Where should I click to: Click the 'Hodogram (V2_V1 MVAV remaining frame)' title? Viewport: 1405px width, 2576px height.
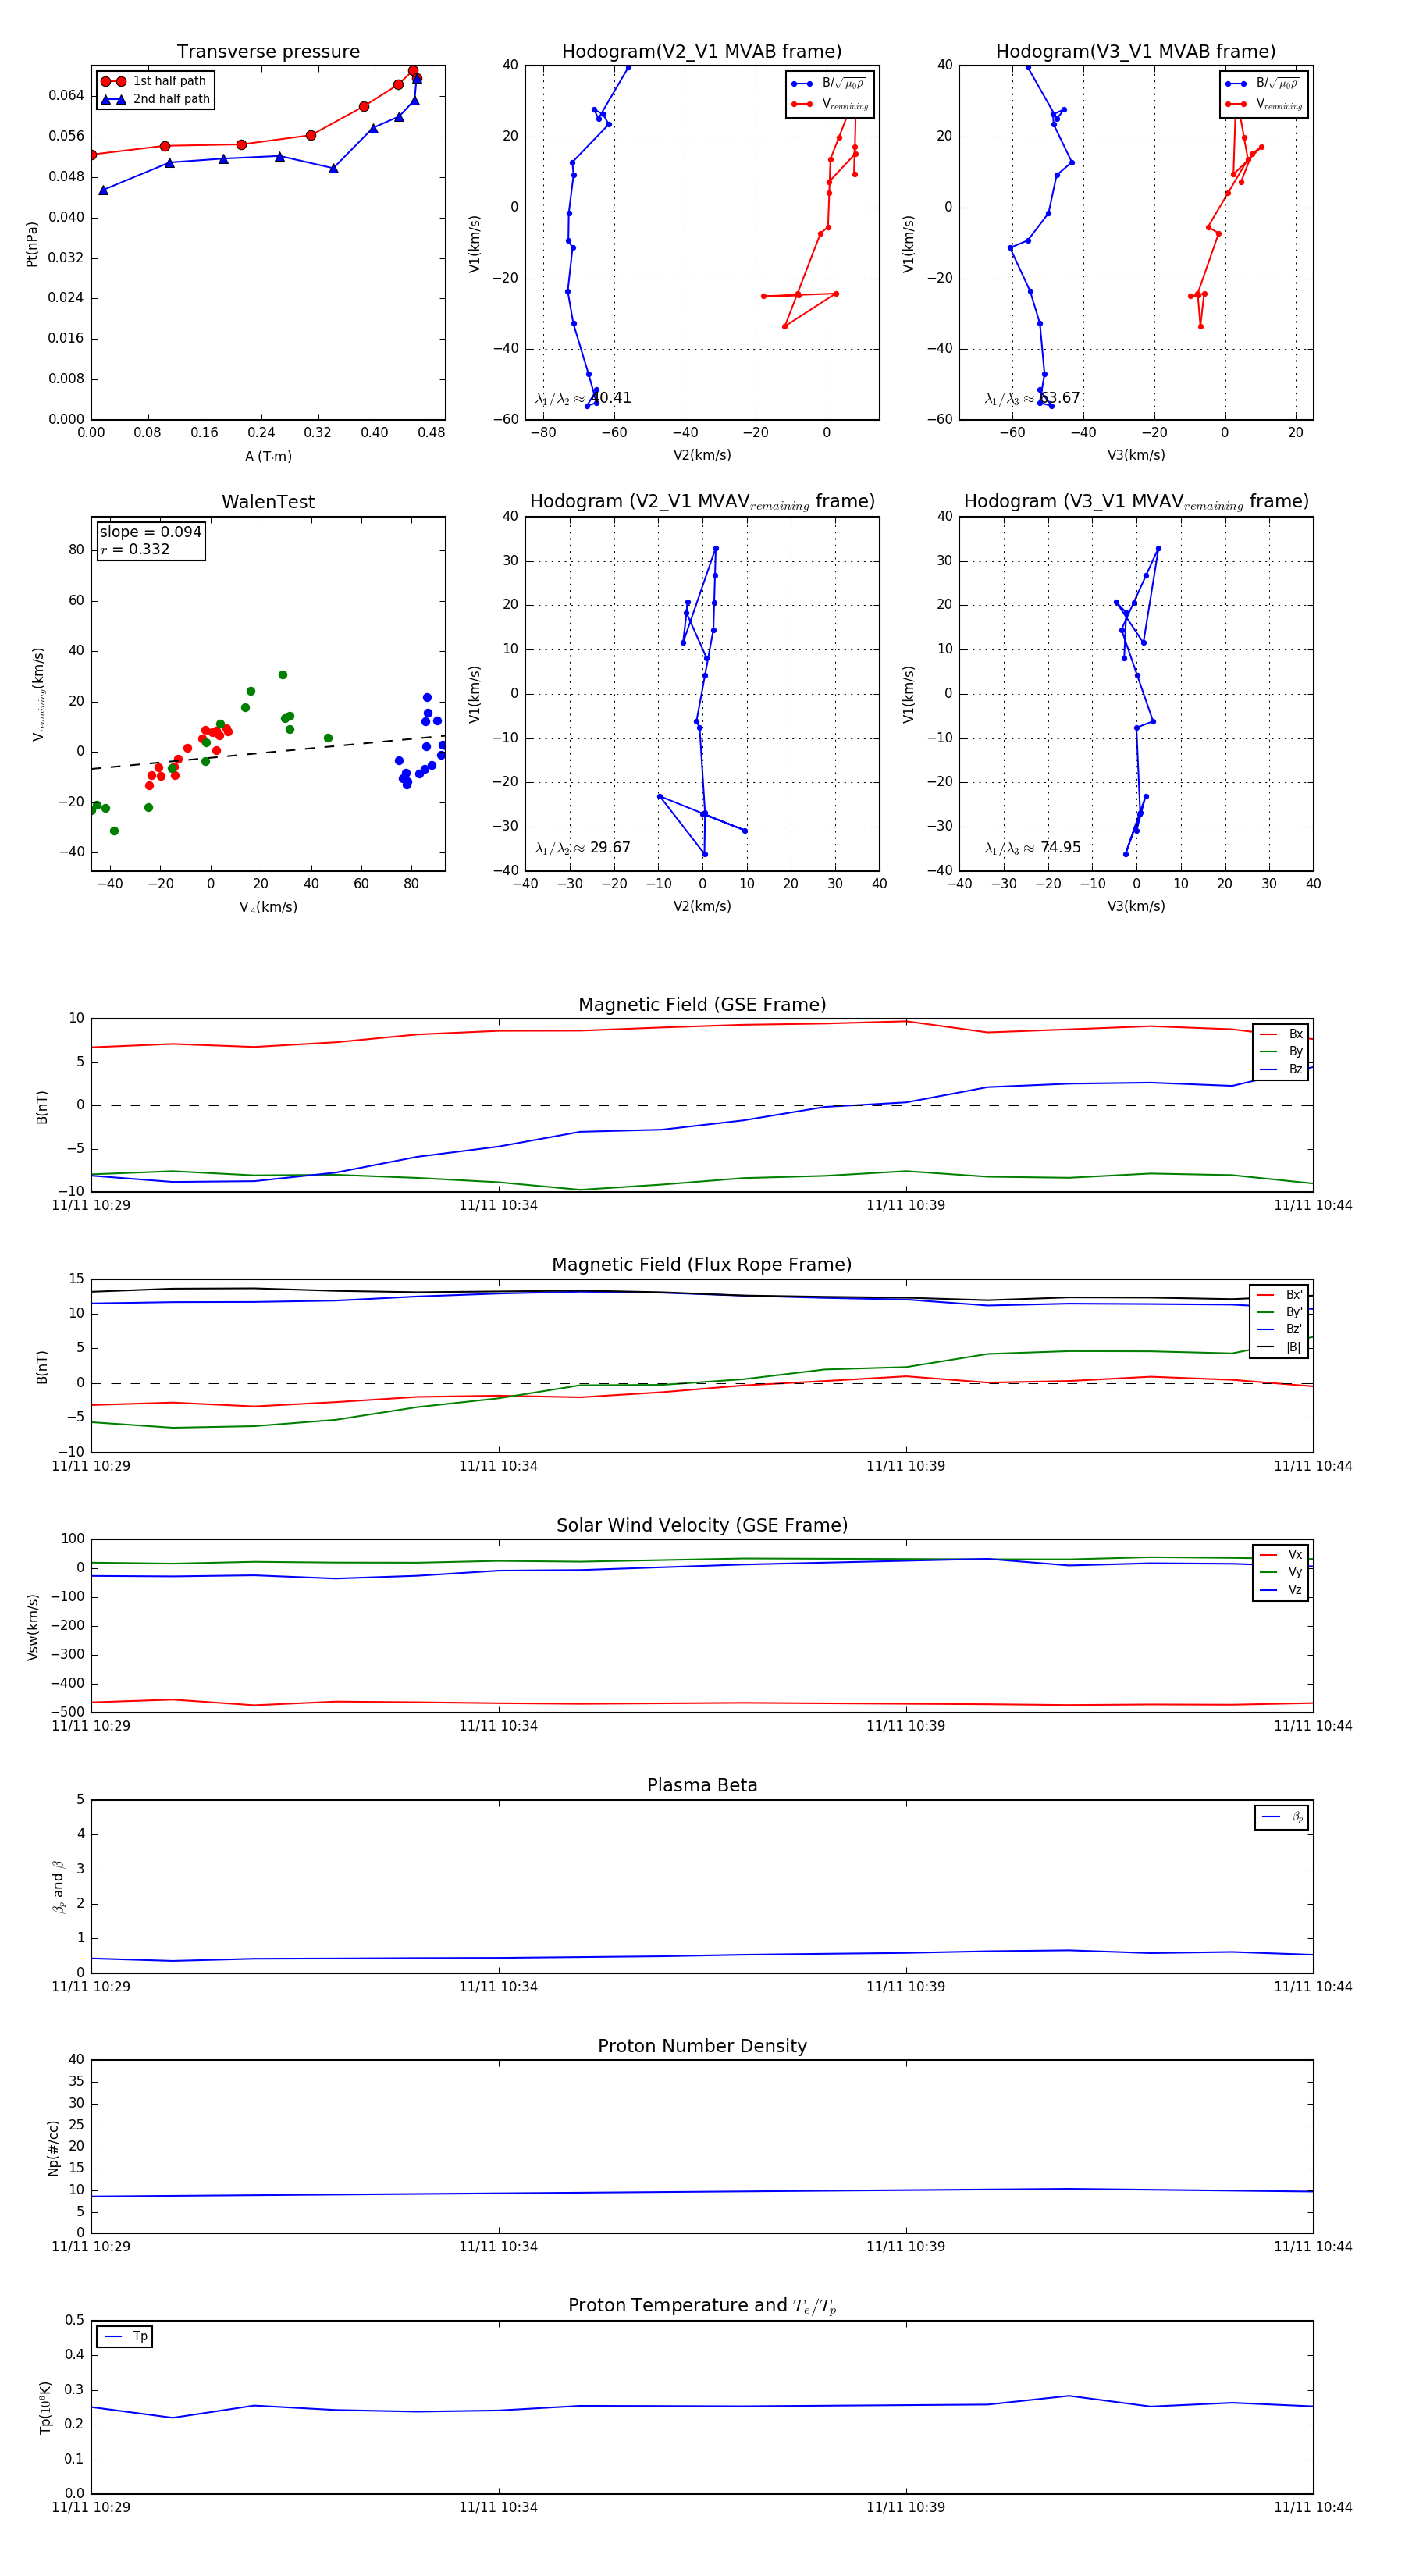[x=702, y=502]
